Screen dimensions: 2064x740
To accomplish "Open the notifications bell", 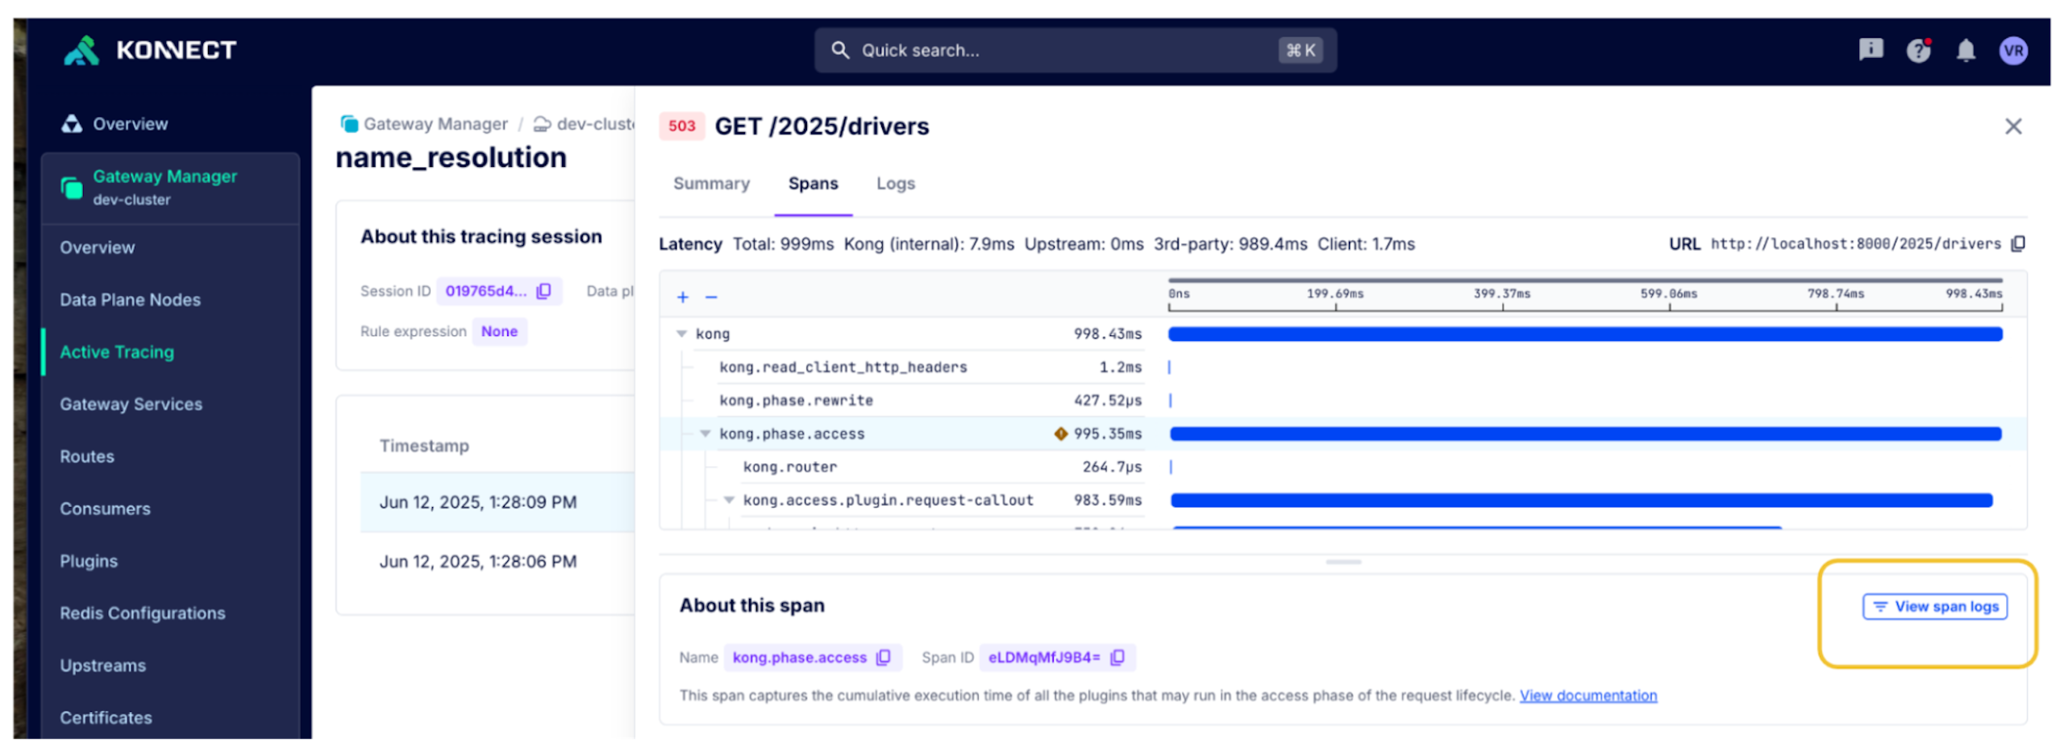I will coord(1966,51).
